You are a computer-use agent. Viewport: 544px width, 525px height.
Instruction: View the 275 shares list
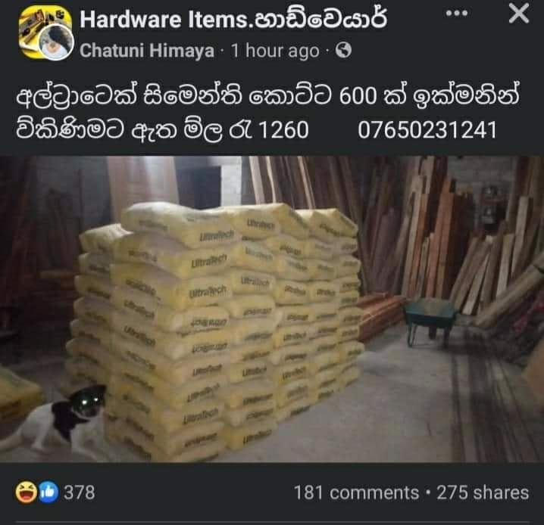click(483, 492)
